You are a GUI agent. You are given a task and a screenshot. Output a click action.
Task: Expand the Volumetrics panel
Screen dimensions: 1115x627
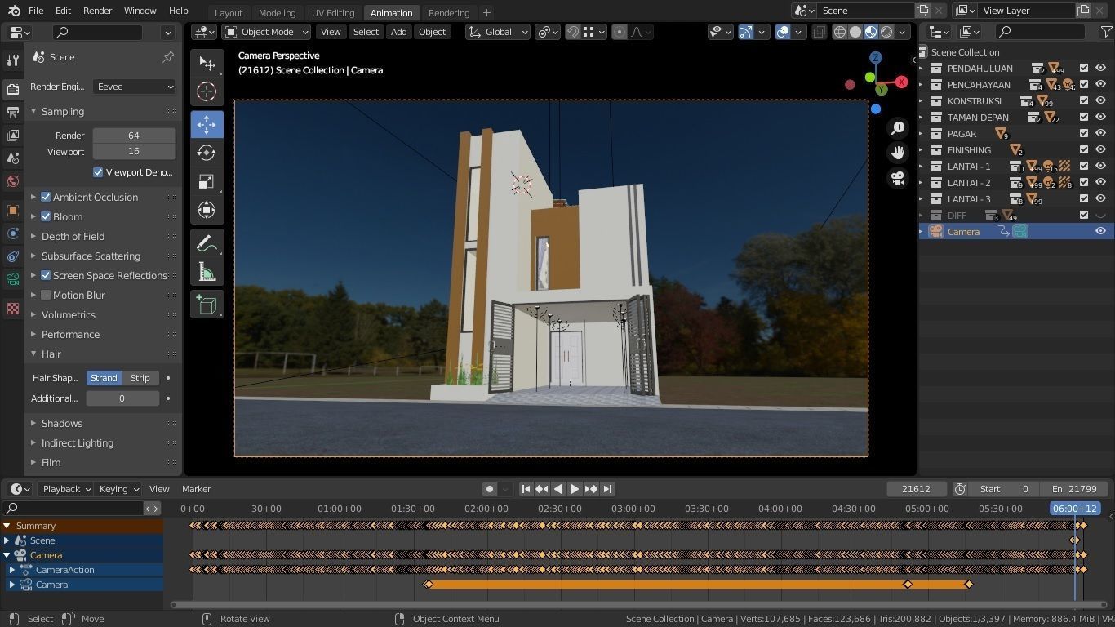point(69,314)
